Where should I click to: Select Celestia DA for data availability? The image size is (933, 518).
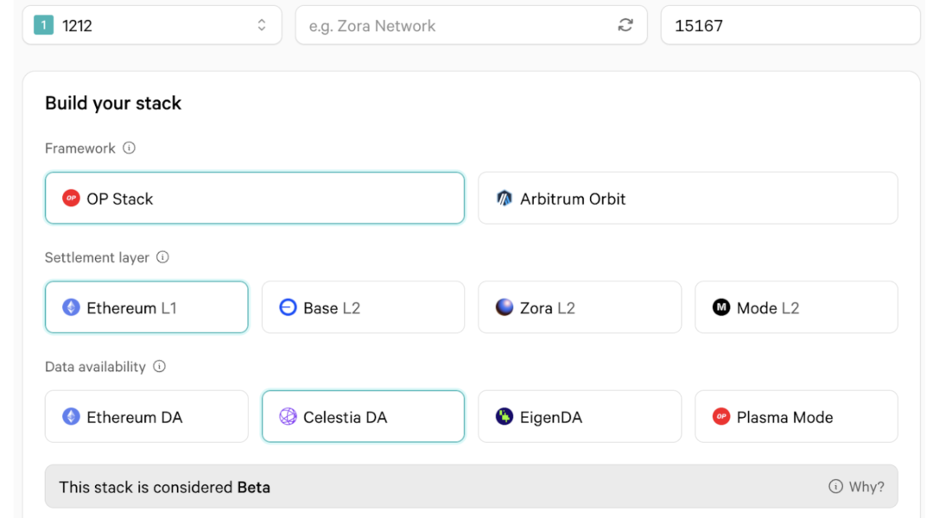pyautogui.click(x=363, y=416)
